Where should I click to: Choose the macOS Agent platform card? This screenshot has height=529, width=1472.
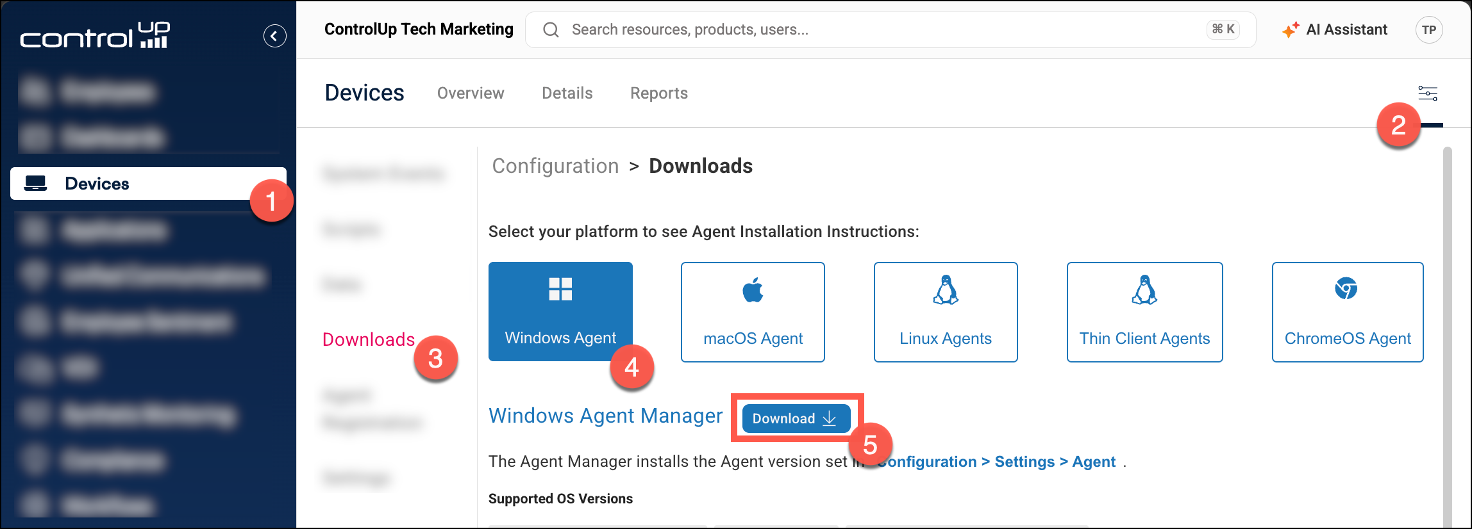pyautogui.click(x=753, y=312)
